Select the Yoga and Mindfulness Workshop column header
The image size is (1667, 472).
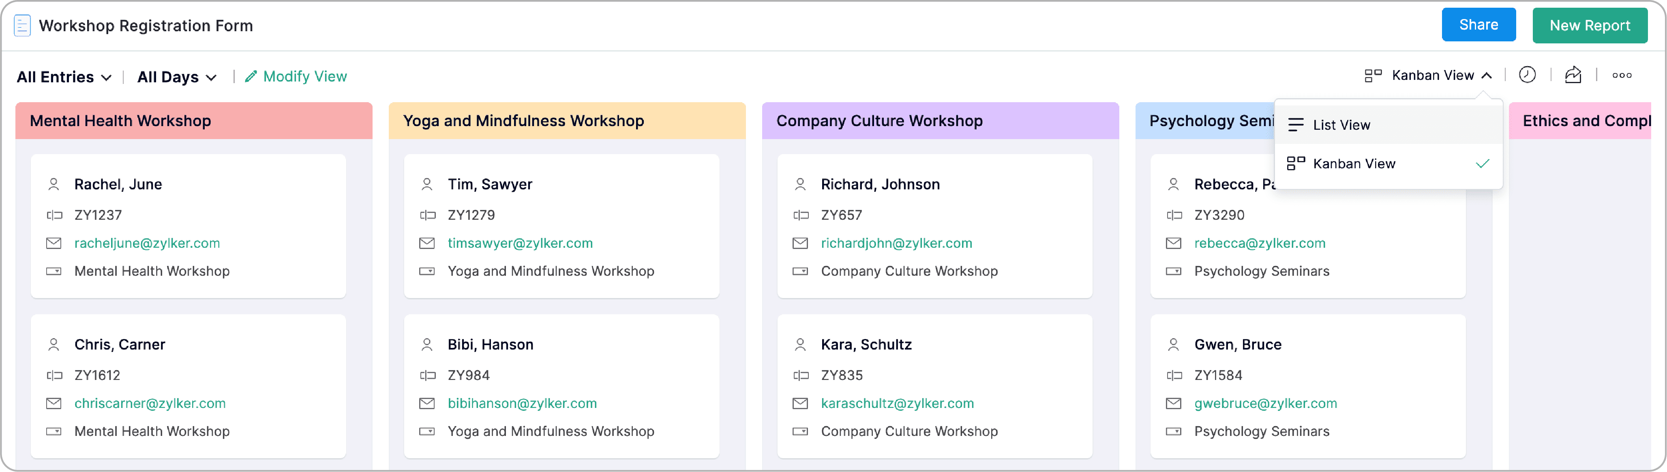[567, 120]
